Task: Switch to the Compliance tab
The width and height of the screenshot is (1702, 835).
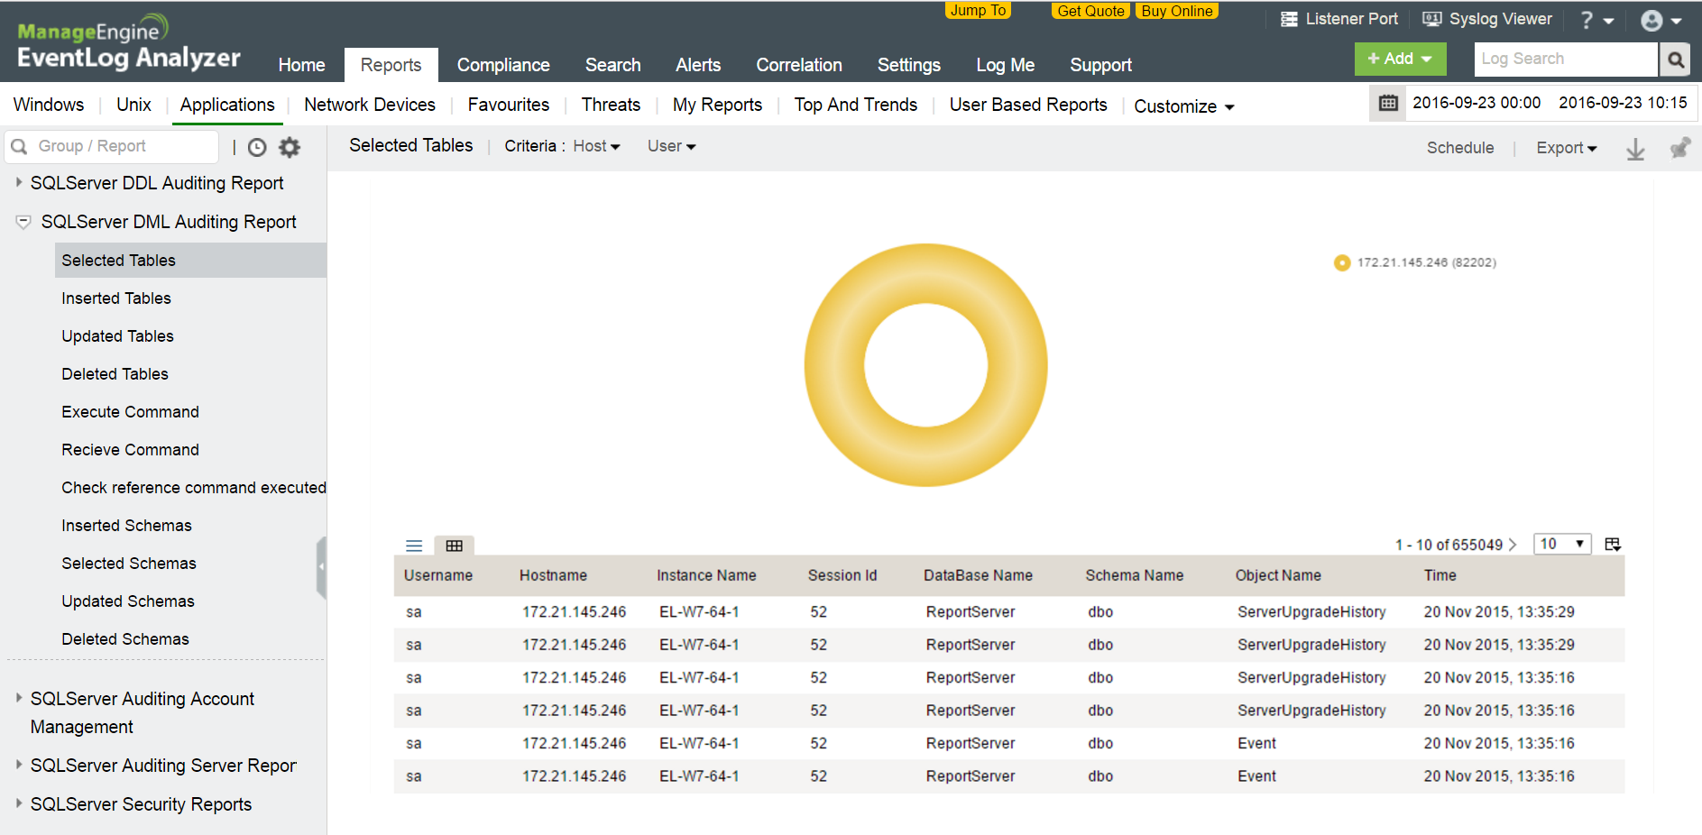Action: click(x=502, y=65)
